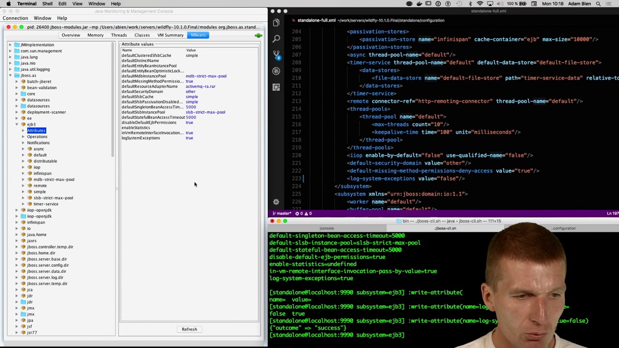Open the Explorer view in VS Code activity bar

(x=276, y=23)
